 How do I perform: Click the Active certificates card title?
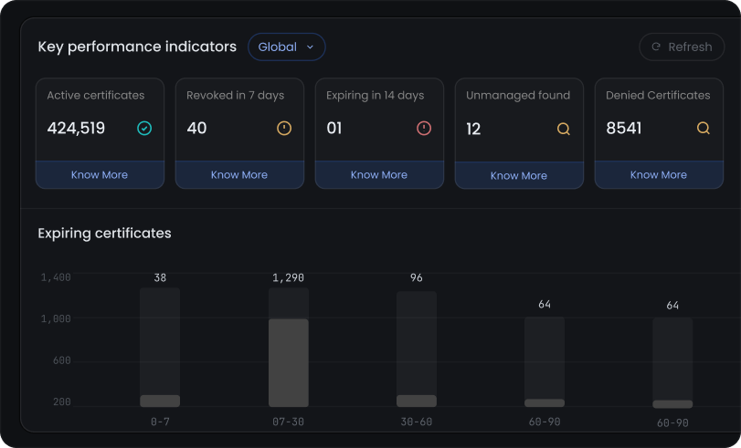pos(96,95)
